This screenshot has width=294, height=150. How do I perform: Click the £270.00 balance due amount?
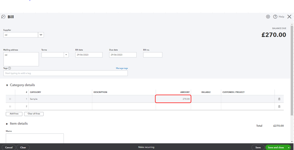point(274,35)
